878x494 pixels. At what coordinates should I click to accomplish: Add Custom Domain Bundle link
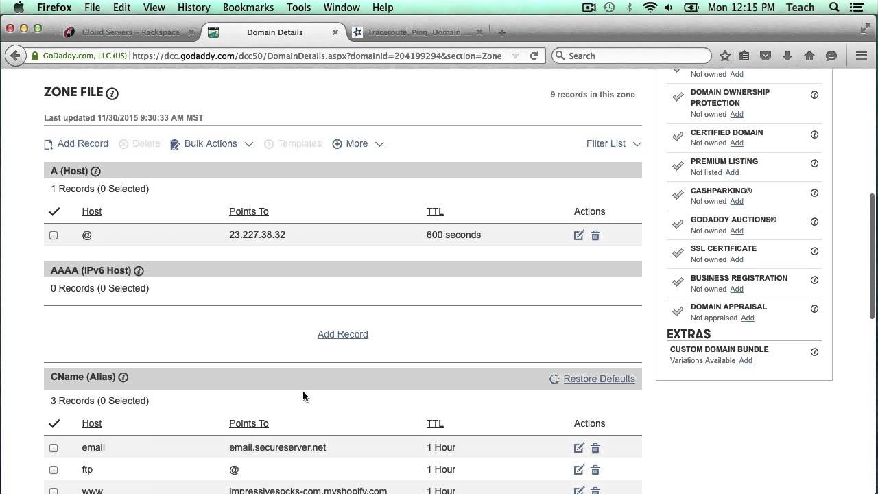pos(746,361)
